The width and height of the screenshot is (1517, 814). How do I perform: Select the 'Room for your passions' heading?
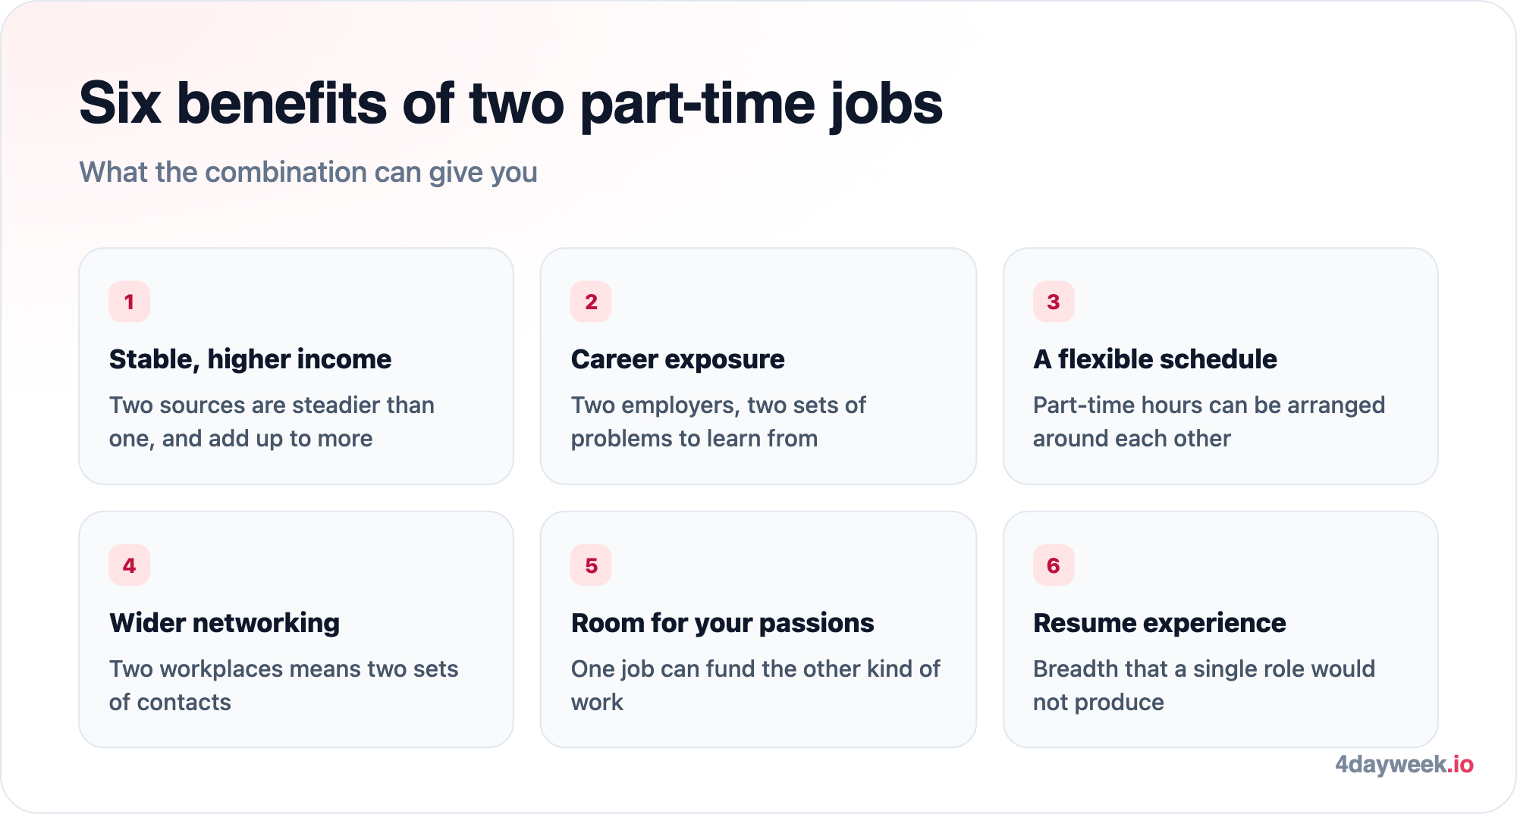(x=723, y=623)
